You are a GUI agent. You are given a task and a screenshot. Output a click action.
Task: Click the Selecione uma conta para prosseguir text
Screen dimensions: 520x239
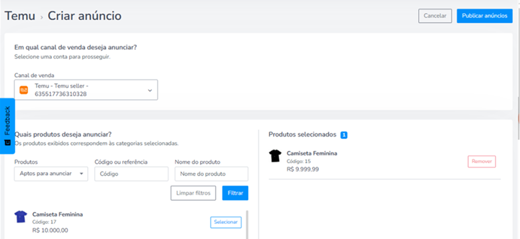pyautogui.click(x=62, y=57)
